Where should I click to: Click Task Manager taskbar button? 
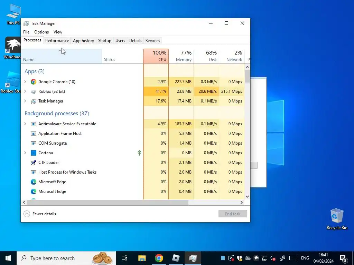(x=193, y=258)
